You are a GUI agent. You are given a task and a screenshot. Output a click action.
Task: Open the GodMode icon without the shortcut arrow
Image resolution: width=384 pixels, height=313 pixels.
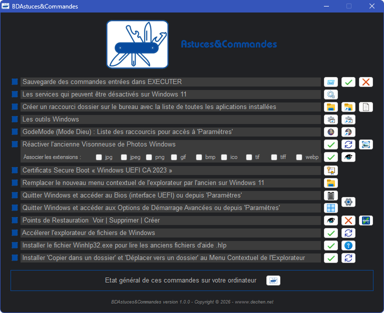(x=330, y=132)
